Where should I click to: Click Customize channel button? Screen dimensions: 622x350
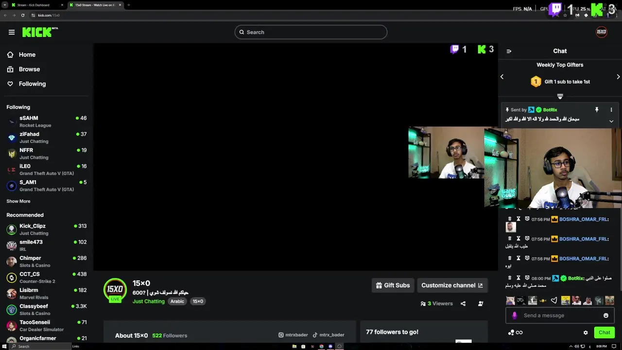[x=452, y=285]
